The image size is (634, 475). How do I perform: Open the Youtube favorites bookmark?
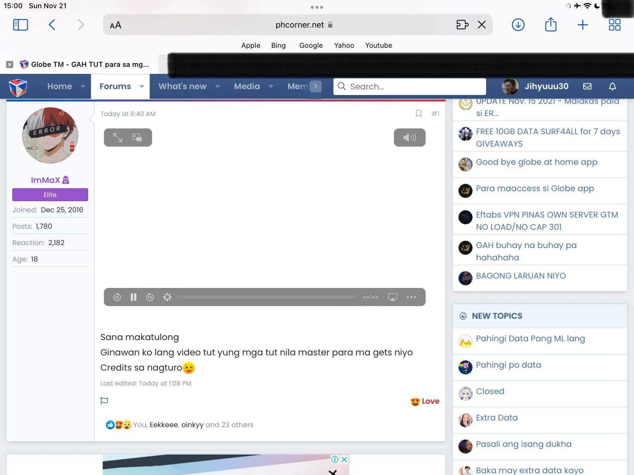pos(378,46)
